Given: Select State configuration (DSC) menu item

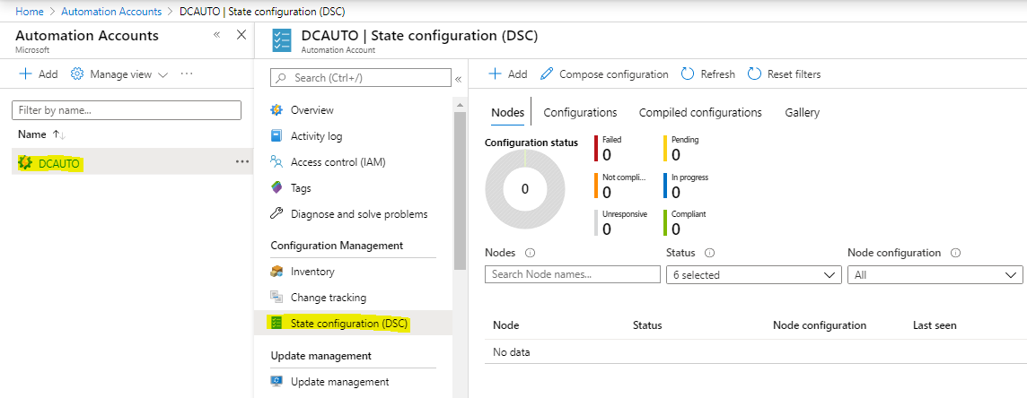Looking at the screenshot, I should point(349,323).
